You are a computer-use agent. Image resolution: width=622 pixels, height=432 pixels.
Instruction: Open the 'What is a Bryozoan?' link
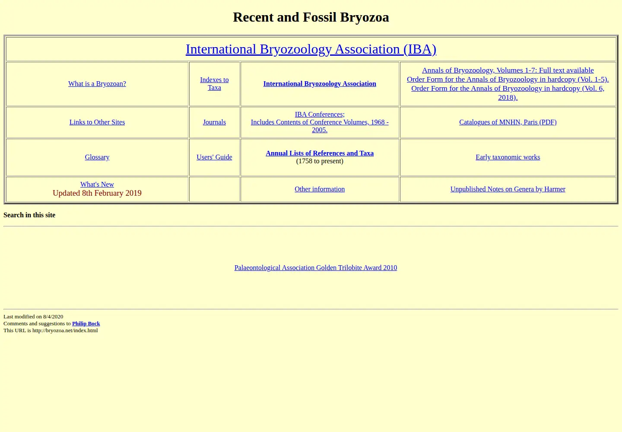coord(97,84)
